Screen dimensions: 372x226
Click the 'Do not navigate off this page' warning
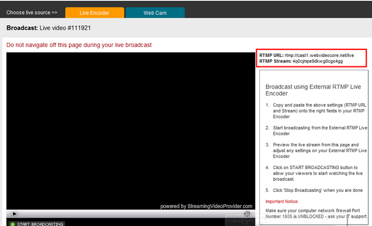pyautogui.click(x=79, y=45)
